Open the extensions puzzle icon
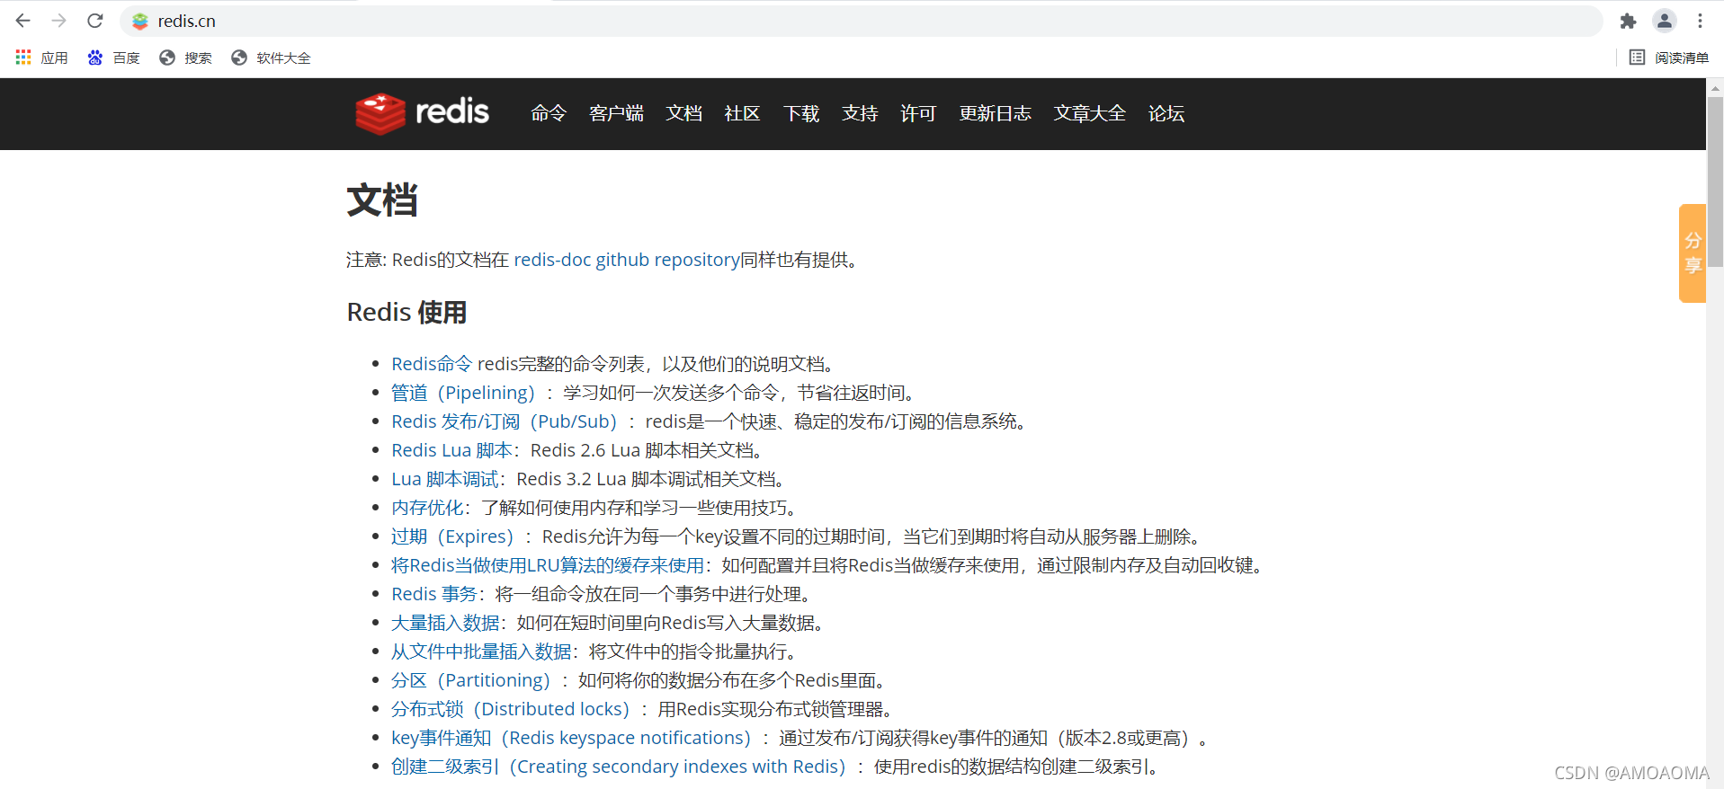 (1628, 21)
